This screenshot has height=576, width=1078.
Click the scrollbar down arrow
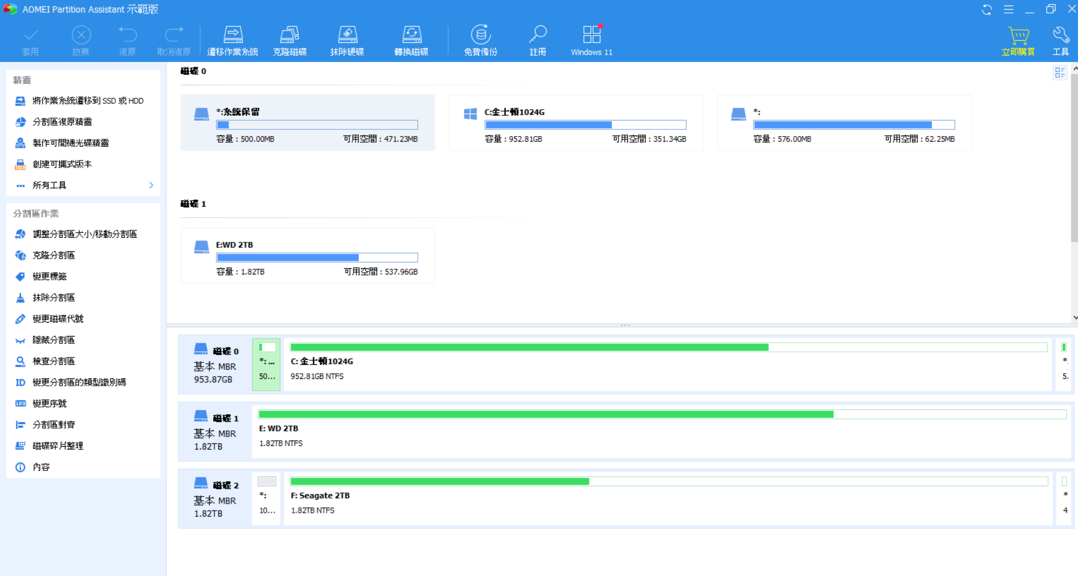(x=1075, y=318)
